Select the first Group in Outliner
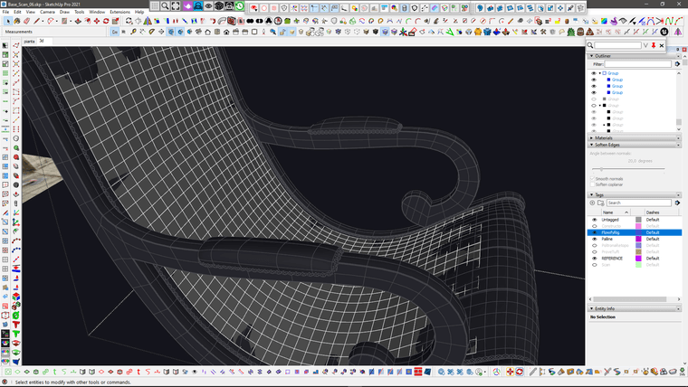The width and height of the screenshot is (688, 387). 613,73
